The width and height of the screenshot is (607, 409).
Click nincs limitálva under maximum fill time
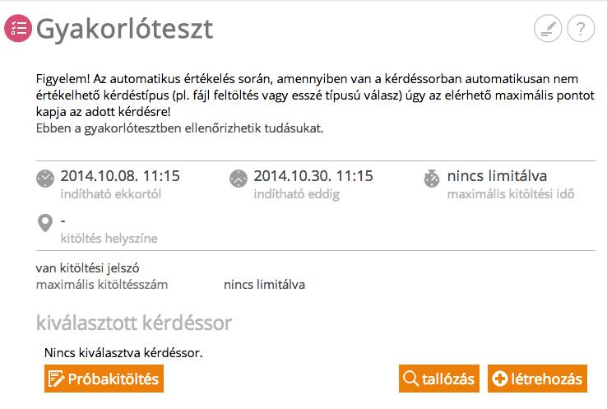(497, 176)
